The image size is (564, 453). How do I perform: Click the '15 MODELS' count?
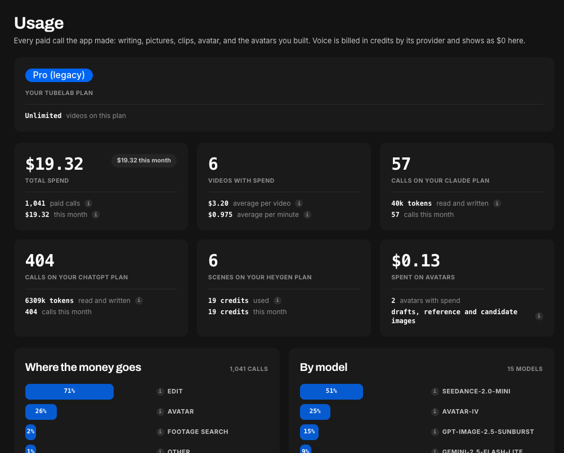(525, 369)
